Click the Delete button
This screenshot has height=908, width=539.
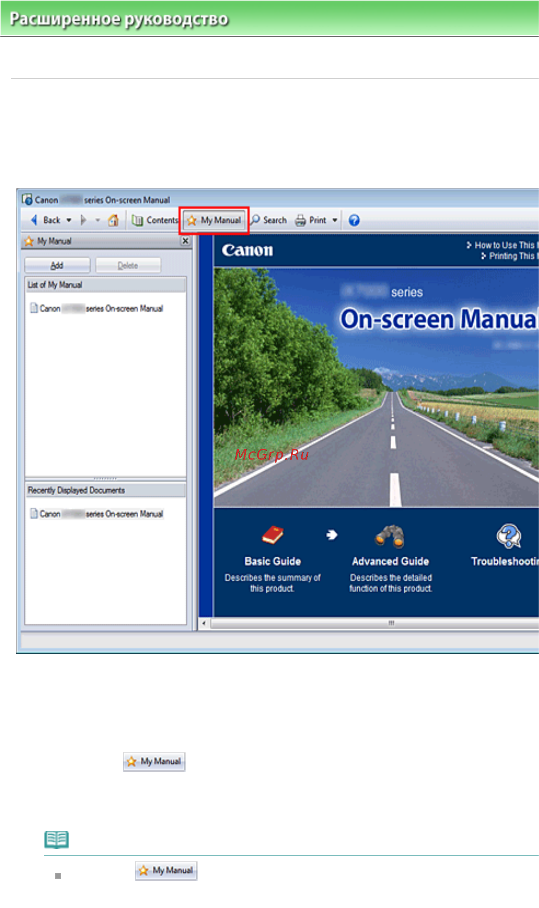[128, 265]
